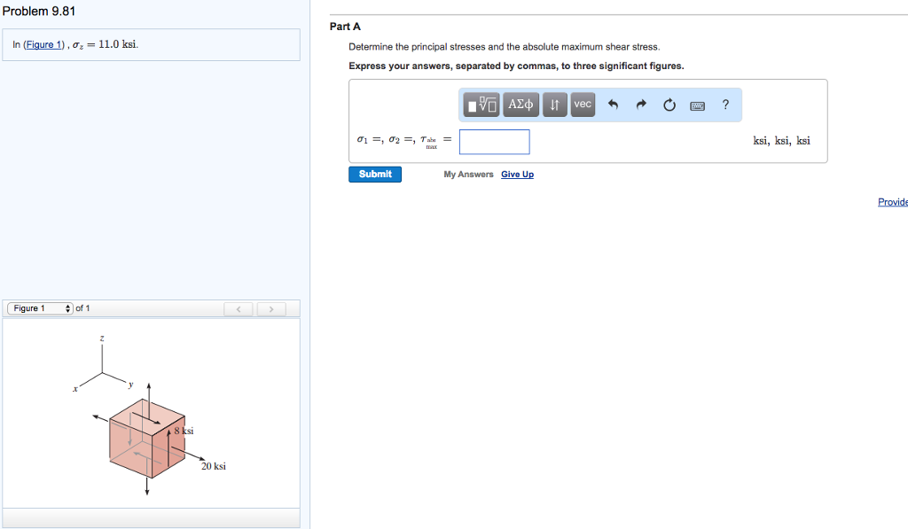Open equation editor help question mark
908x529 pixels.
tap(725, 105)
